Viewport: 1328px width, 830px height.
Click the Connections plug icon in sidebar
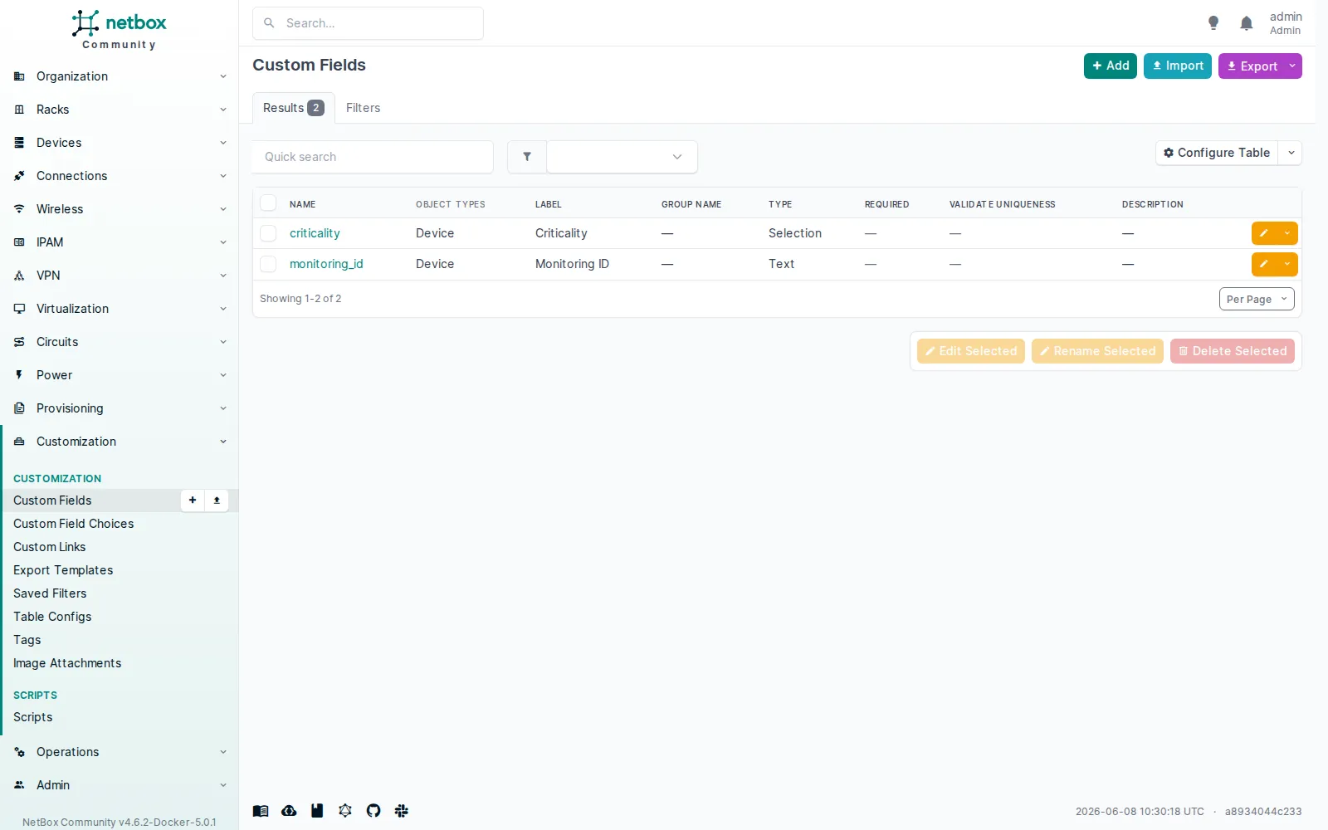[x=19, y=176]
